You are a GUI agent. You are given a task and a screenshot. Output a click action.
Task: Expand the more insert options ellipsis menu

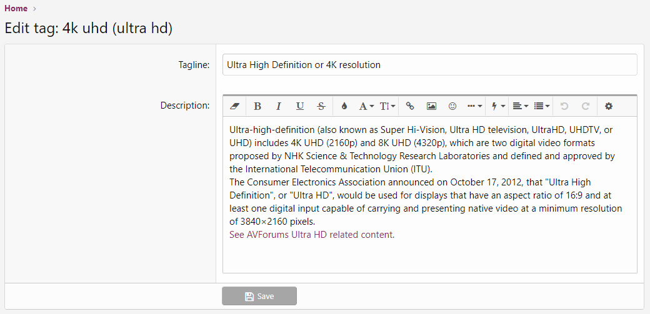click(x=474, y=106)
